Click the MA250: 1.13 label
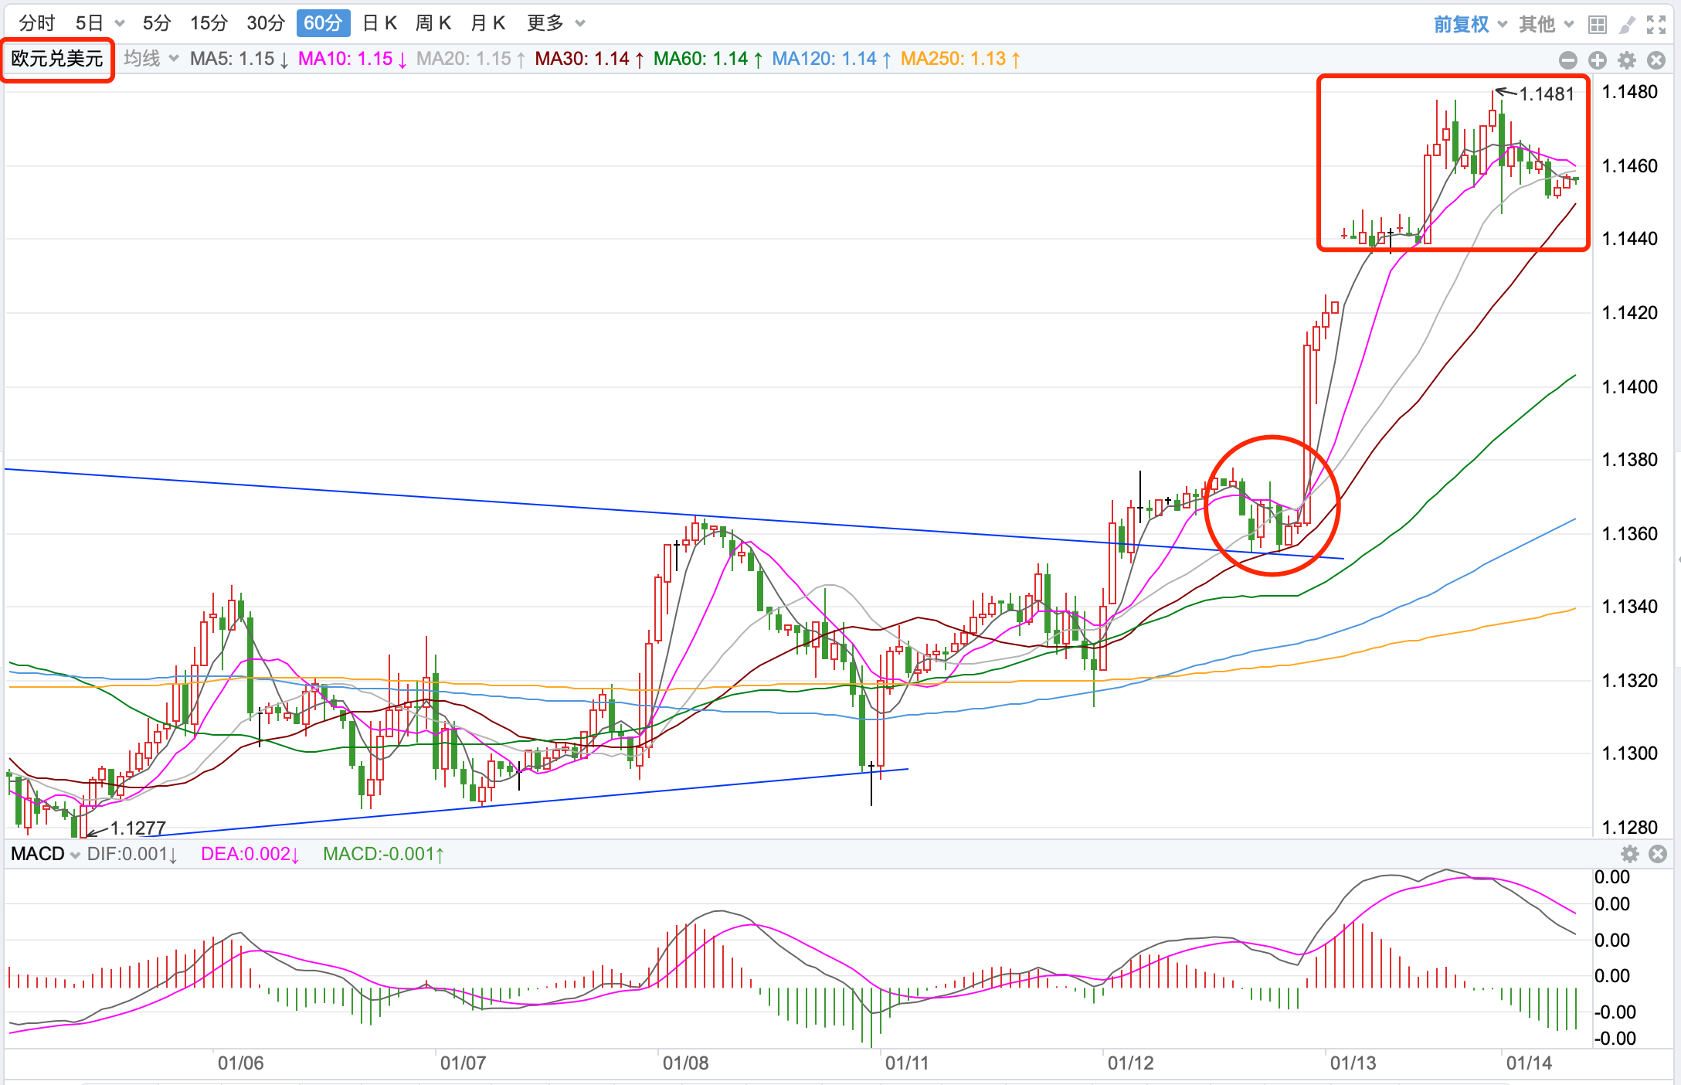This screenshot has height=1085, width=1681. (x=961, y=59)
